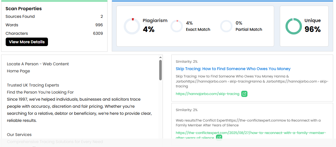Click the Words count 996
The height and width of the screenshot is (147, 336).
point(99,25)
